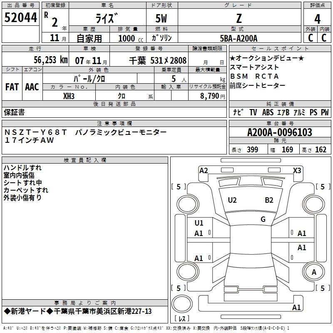Click the mileage 56,253 km
The image size is (333, 333).
[51, 60]
